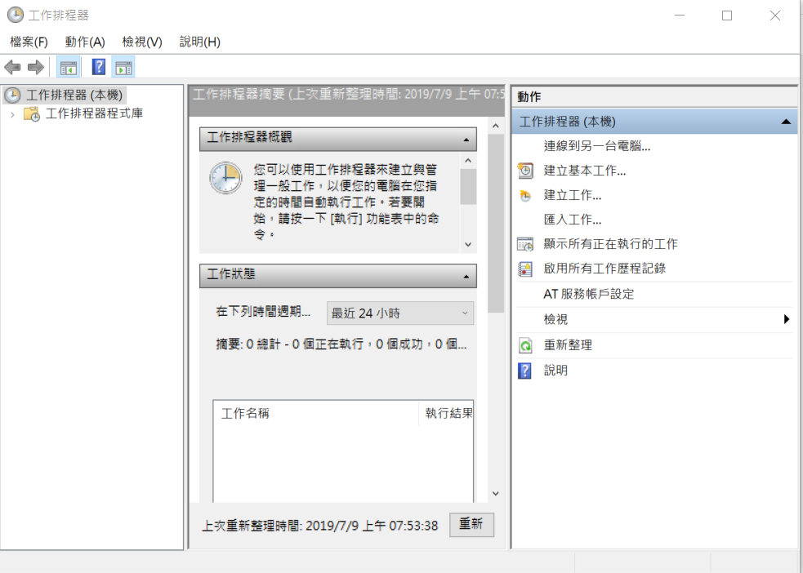Click AT 服務帳戶設定 action
803x573 pixels.
coord(588,294)
